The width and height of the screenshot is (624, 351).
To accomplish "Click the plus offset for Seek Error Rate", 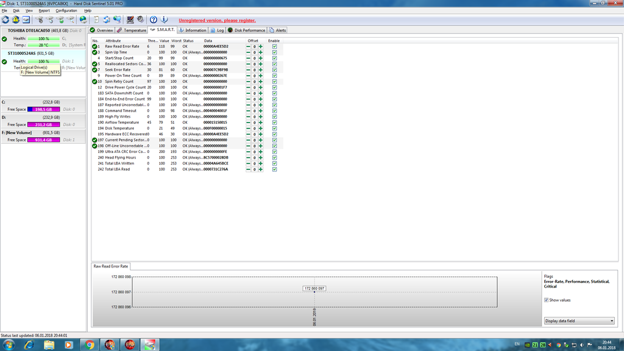I will [x=261, y=70].
